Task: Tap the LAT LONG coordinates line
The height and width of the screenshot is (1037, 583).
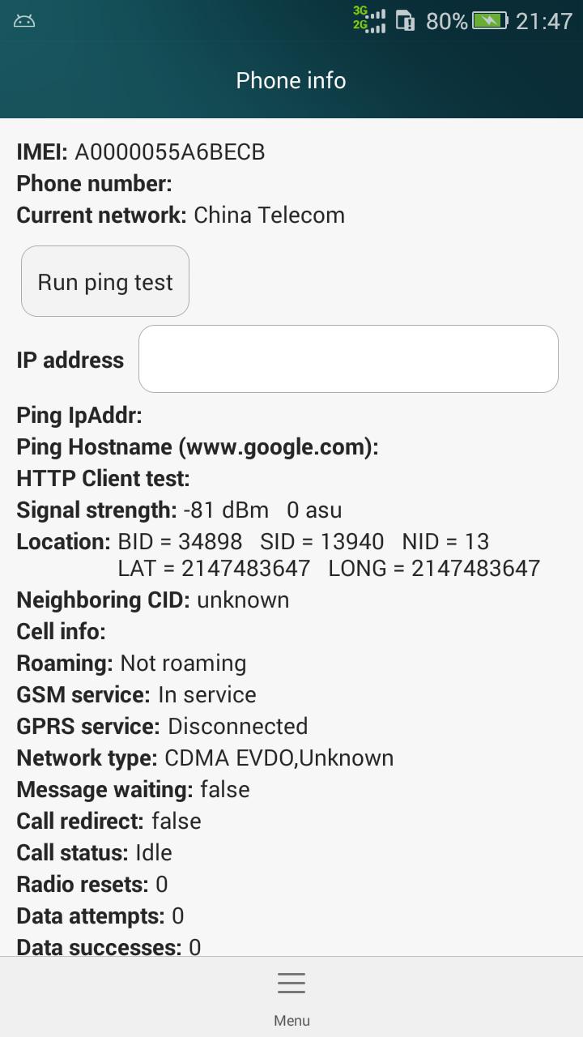Action: pos(329,568)
